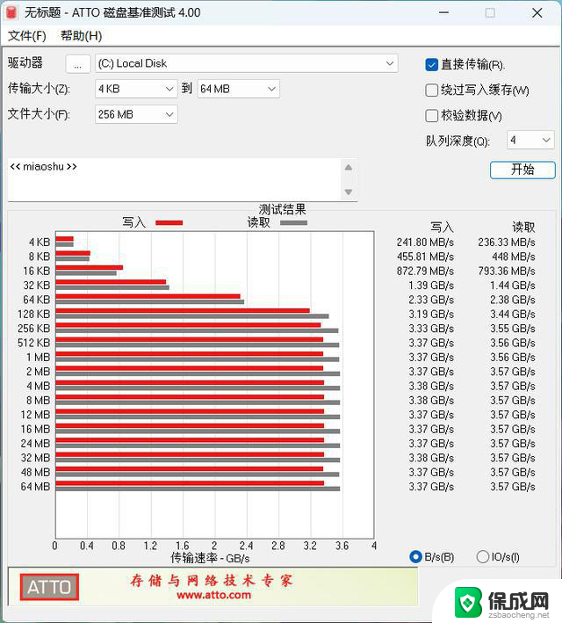Open the www.atto.com link in banner
Screen dimensions: 562x623
[213, 595]
